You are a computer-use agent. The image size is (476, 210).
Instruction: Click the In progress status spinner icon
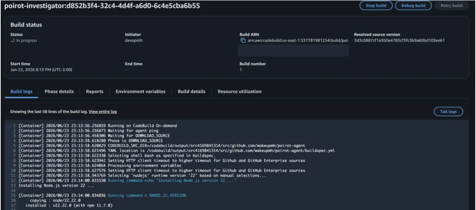[x=13, y=40]
